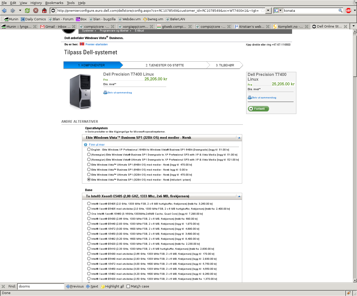Open the Systemer dropdown menu

click(89, 31)
